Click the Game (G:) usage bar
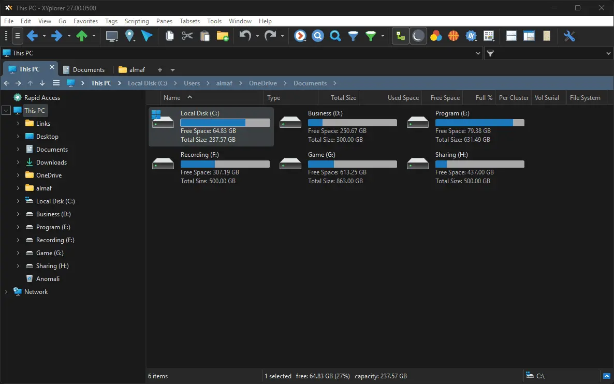This screenshot has height=384, width=614. 353,165
